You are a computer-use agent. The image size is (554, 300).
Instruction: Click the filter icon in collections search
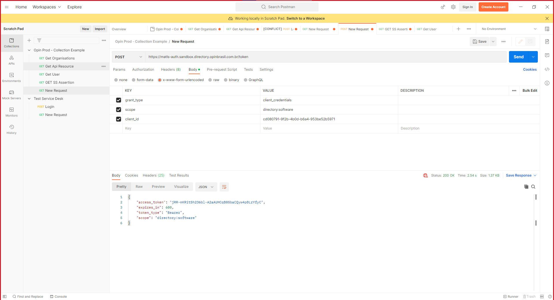tap(39, 40)
